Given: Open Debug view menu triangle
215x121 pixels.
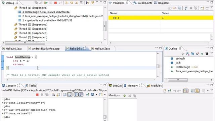Looking at the screenshot, I should (97, 2).
